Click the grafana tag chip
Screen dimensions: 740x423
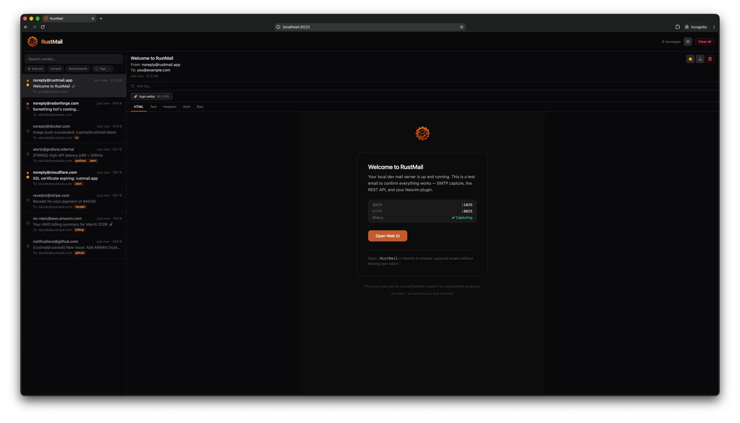click(80, 161)
